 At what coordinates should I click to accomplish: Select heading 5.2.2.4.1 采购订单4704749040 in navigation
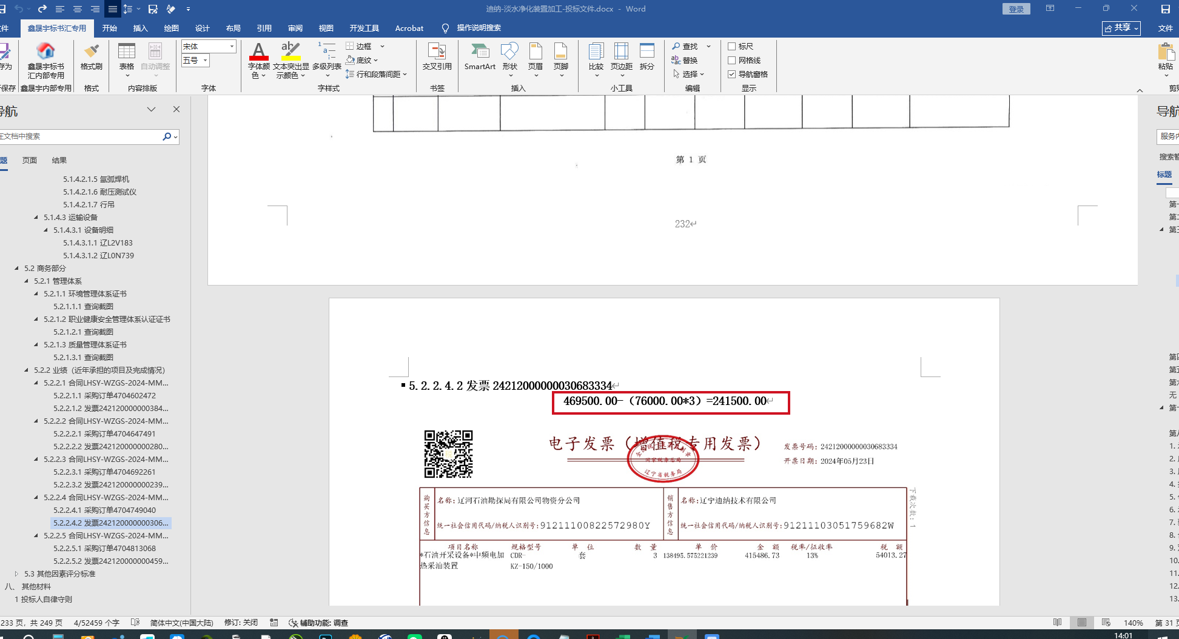coord(104,510)
